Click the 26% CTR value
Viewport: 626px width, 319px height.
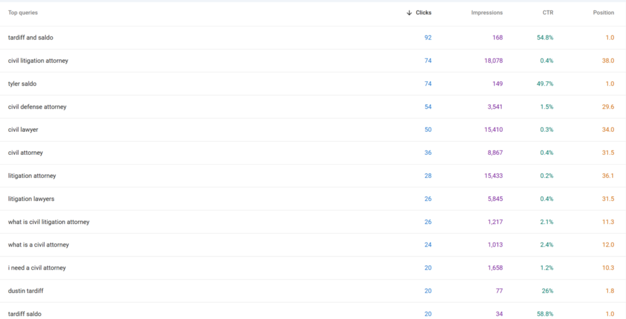547,291
